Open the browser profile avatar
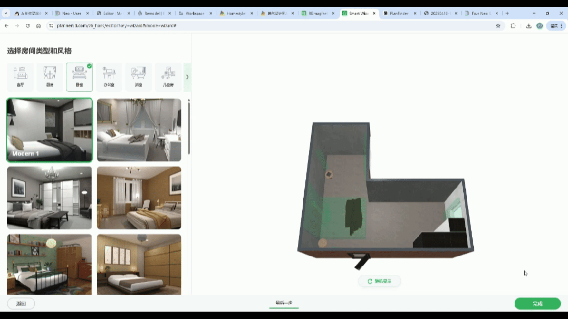The image size is (568, 319). [540, 26]
